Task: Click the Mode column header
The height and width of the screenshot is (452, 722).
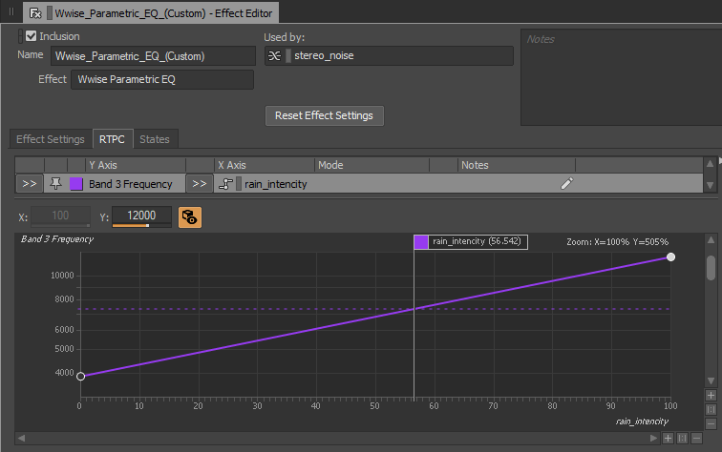Action: [x=372, y=165]
